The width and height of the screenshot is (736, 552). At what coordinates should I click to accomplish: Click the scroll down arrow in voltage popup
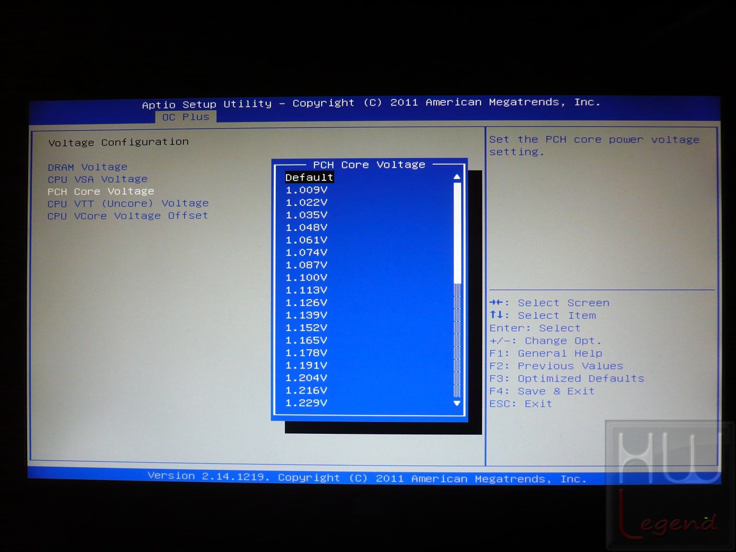tap(457, 404)
